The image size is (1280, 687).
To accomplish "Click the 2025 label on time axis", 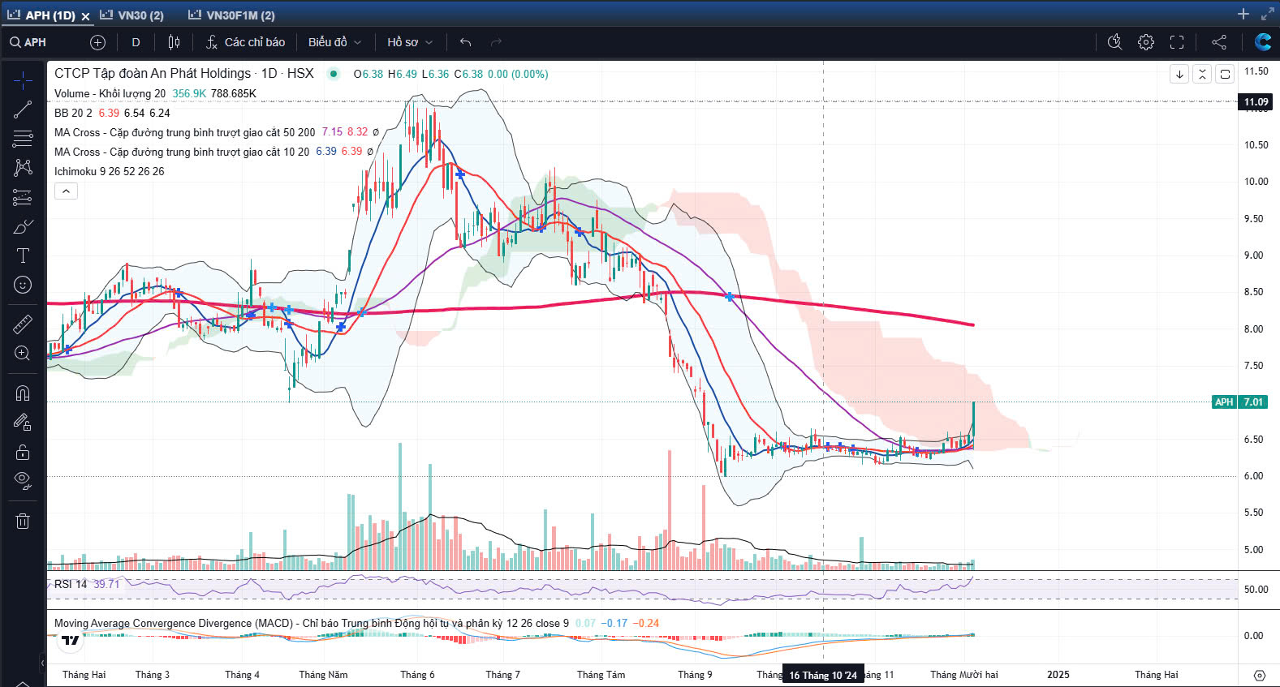I will coord(1058,675).
